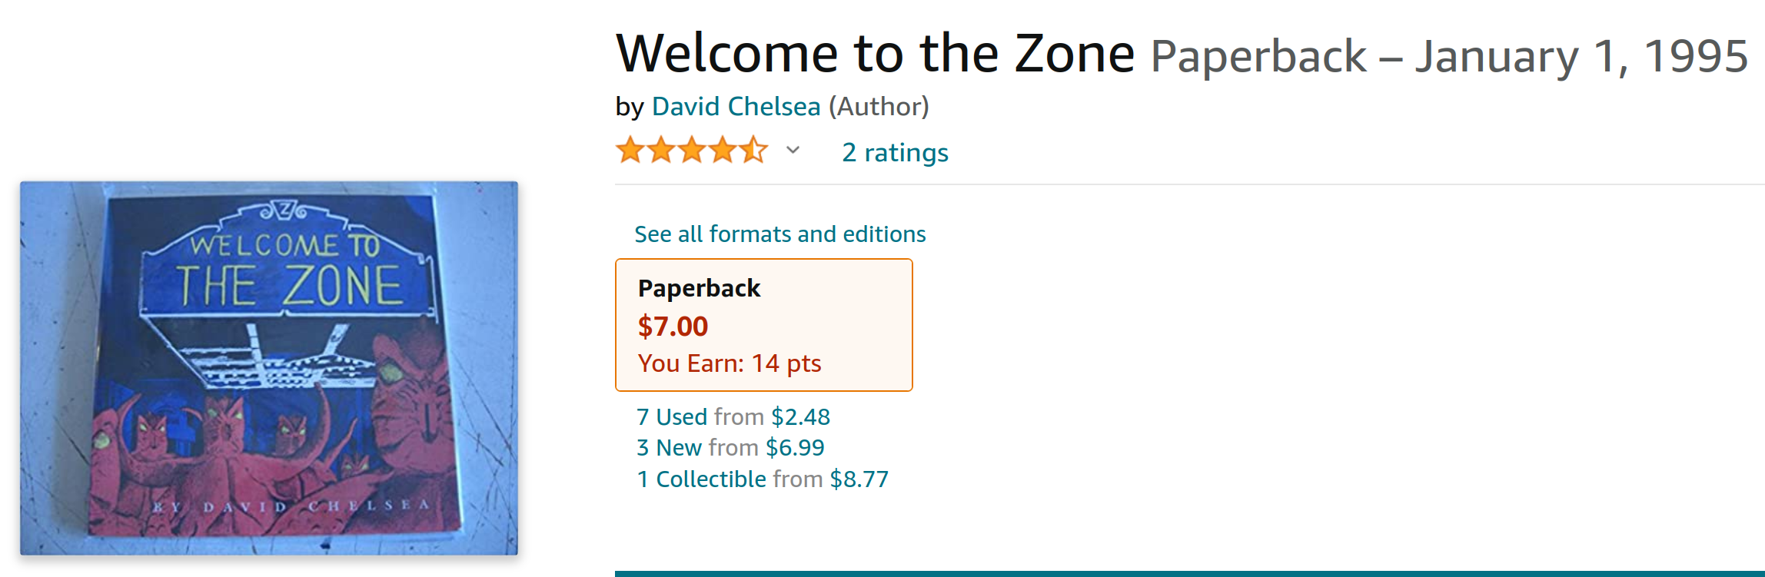This screenshot has width=1765, height=577.
Task: Expand the star rating dropdown chevron
Action: coord(793,150)
